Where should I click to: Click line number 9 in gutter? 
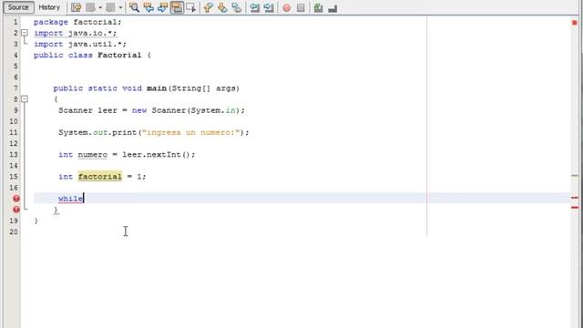coord(15,110)
